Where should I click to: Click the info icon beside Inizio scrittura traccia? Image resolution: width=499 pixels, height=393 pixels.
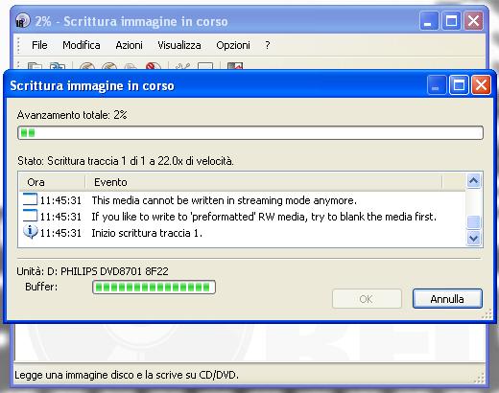click(31, 232)
